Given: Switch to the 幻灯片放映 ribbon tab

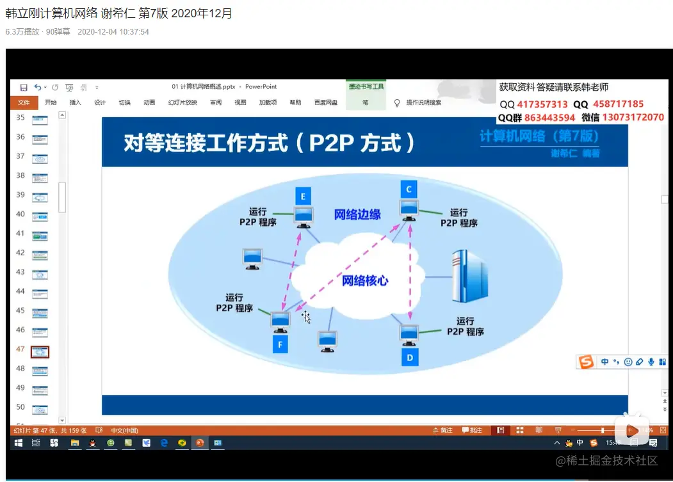Looking at the screenshot, I should point(182,102).
